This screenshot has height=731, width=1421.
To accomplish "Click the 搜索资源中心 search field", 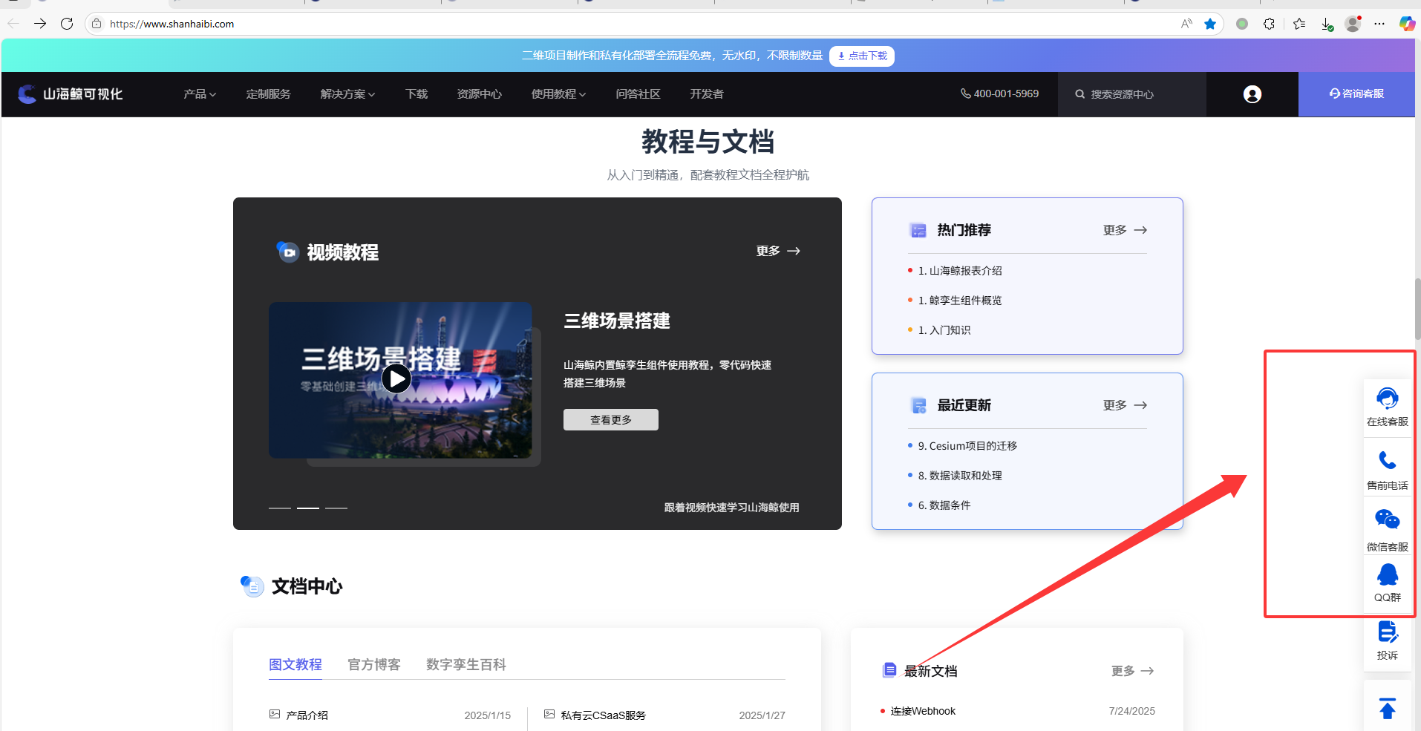I will pyautogui.click(x=1131, y=94).
